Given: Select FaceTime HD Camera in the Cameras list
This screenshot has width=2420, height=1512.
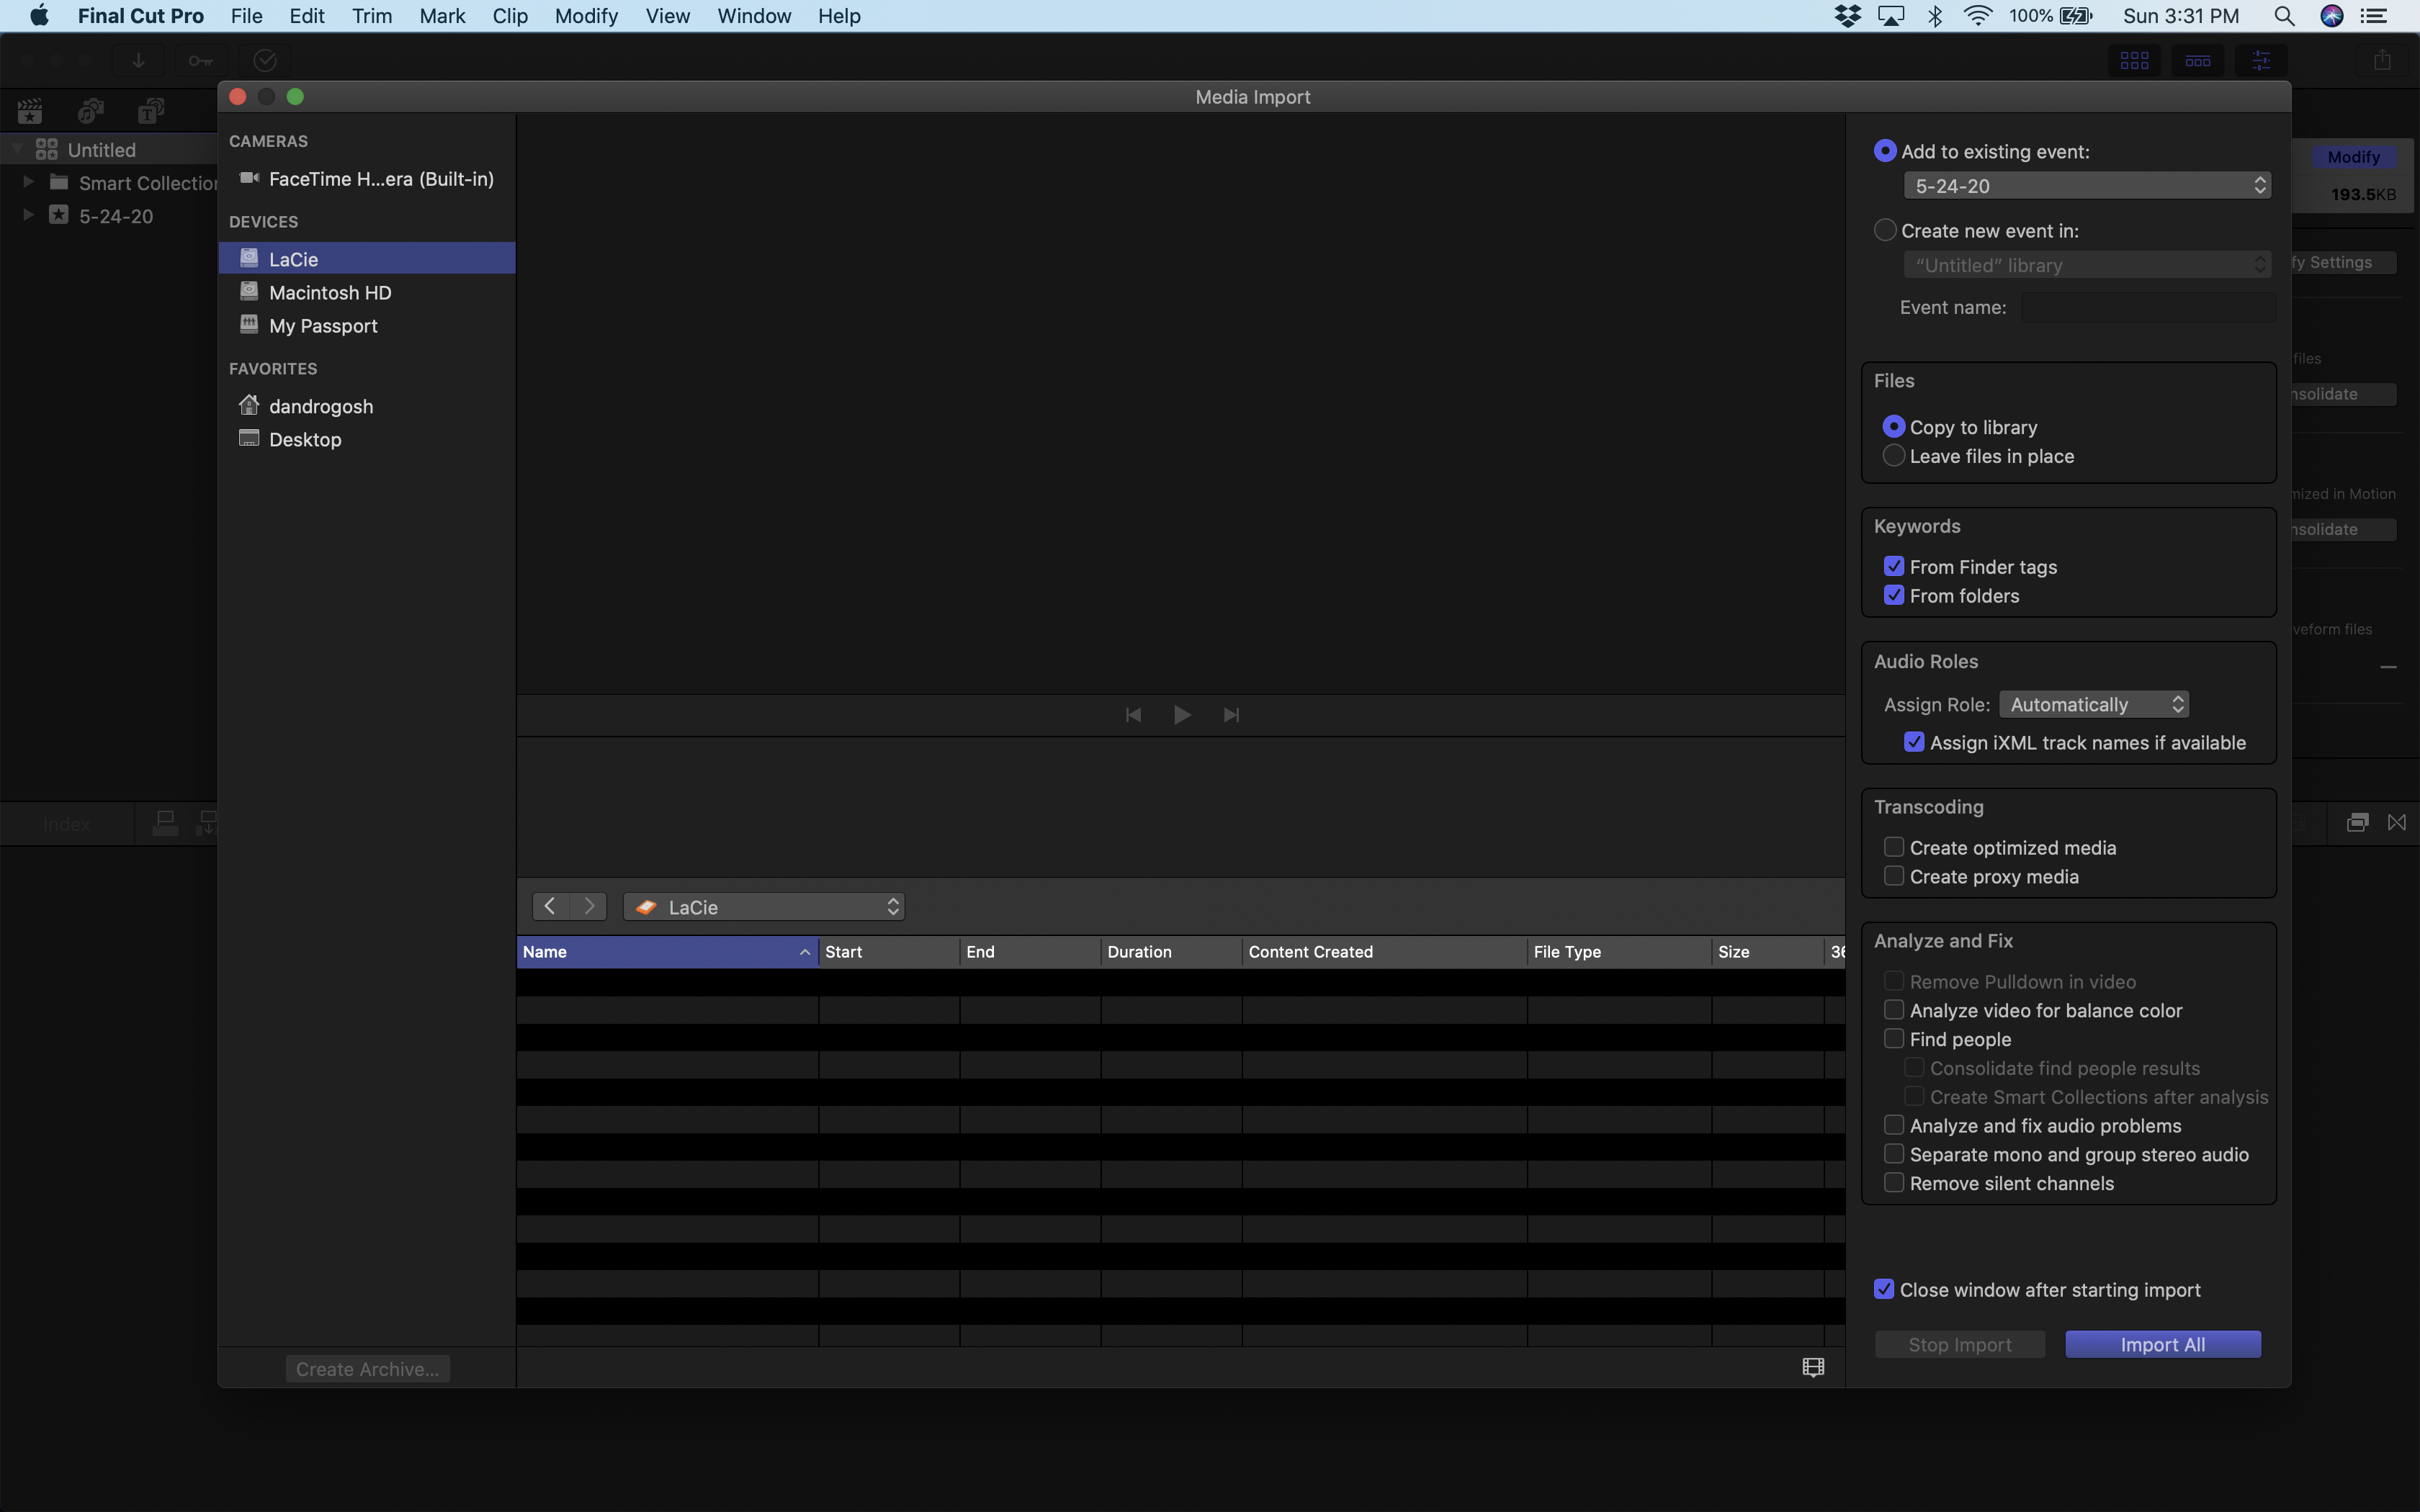Looking at the screenshot, I should (380, 179).
